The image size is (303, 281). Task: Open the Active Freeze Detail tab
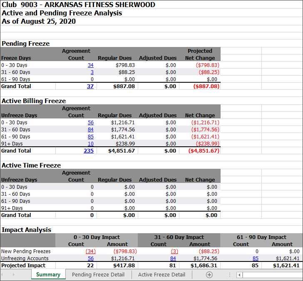click(161, 275)
